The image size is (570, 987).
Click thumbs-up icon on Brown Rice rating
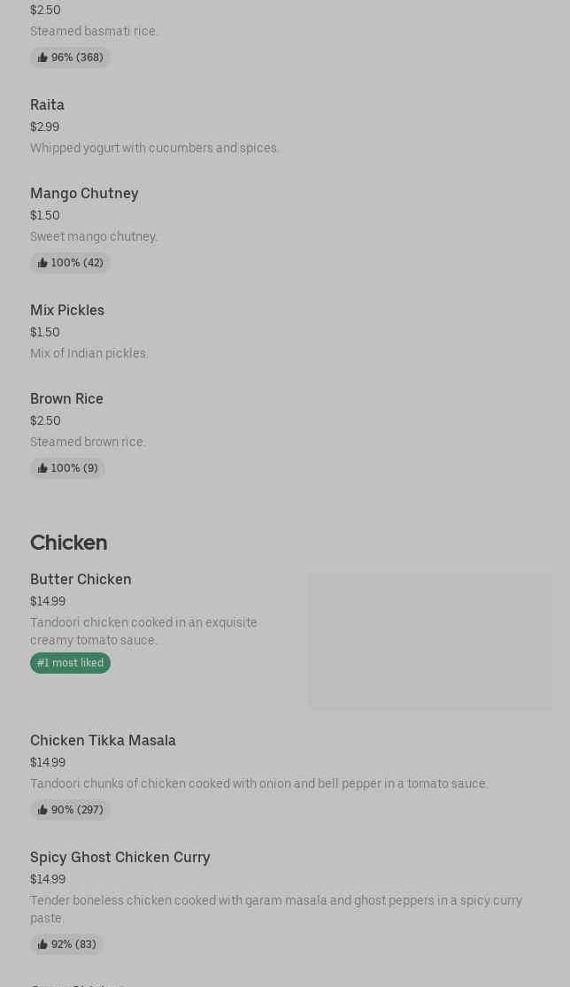tap(42, 468)
